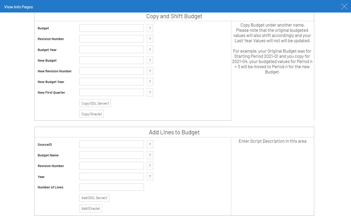Focus the Budget input field
Screen dimensions: 351x216
pos(111,28)
